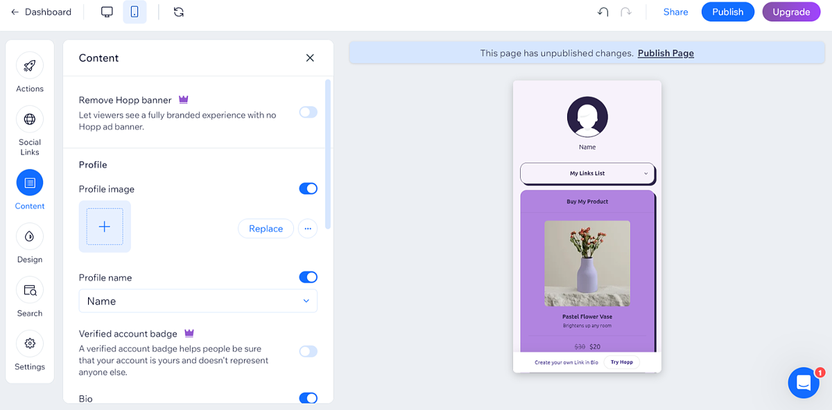Click Replace profile image button
This screenshot has width=832, height=410.
[266, 229]
